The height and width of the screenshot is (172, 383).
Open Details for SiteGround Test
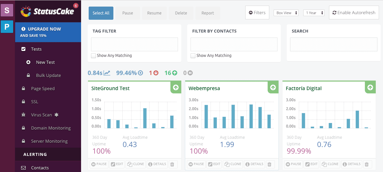pos(157,164)
